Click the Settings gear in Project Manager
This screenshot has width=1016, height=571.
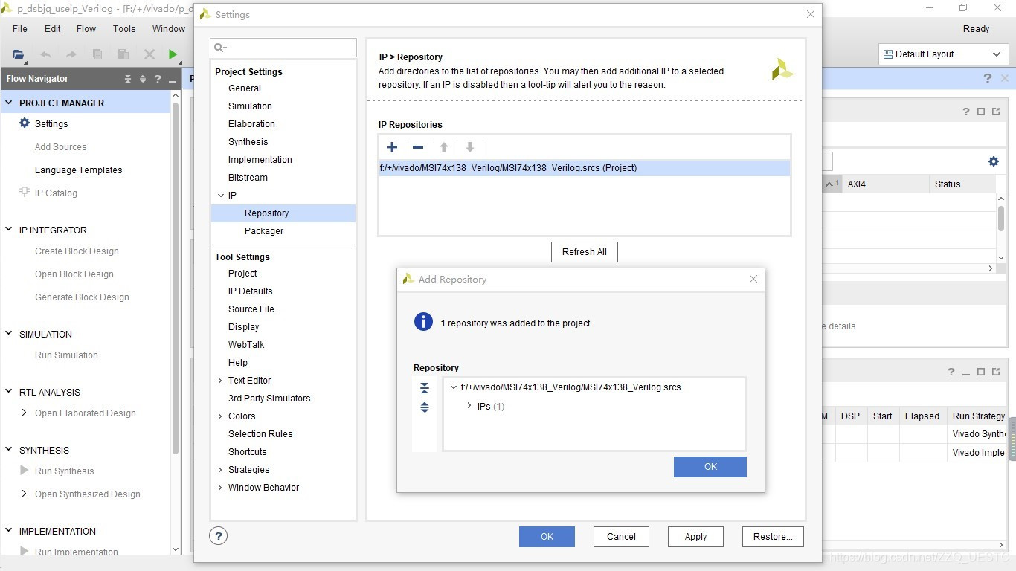click(x=25, y=123)
